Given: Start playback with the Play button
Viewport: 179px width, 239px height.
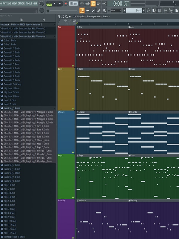Looking at the screenshot, I should [x=55, y=4].
